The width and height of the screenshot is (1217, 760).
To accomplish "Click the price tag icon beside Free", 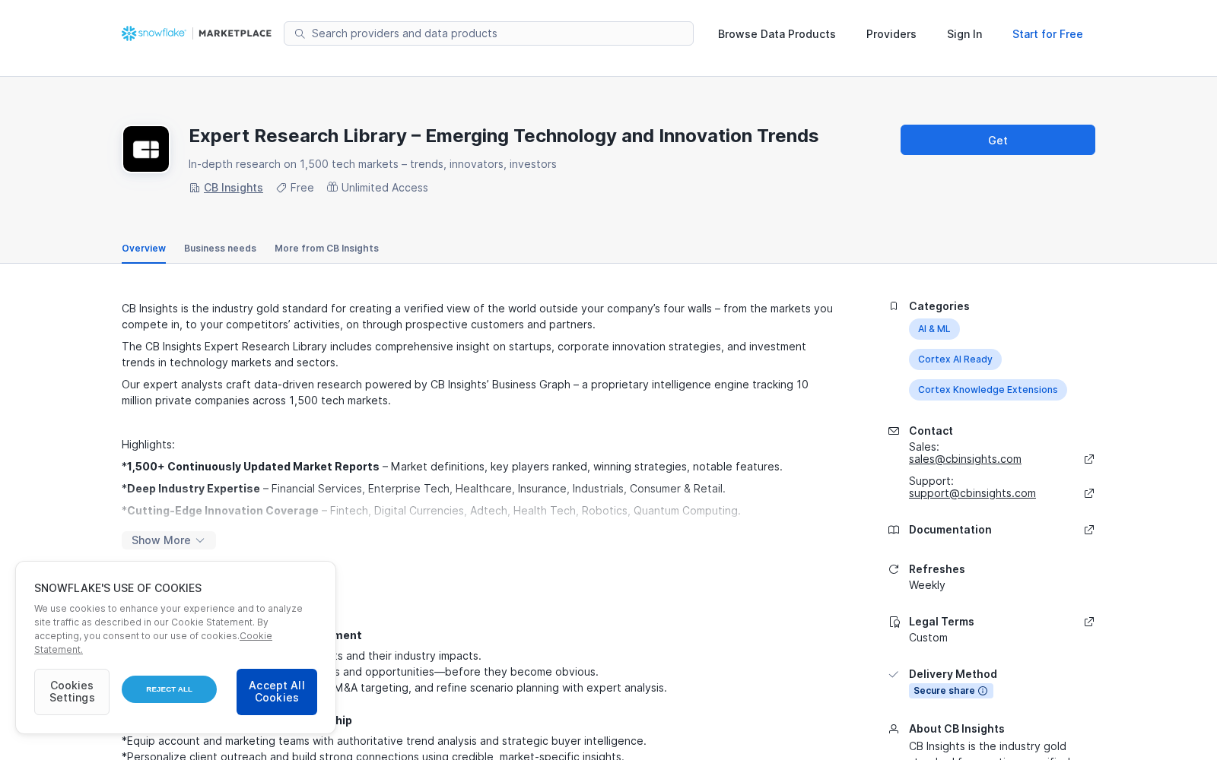I will 281,188.
